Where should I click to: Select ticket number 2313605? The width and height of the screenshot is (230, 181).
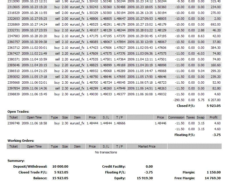tap(13, 7)
